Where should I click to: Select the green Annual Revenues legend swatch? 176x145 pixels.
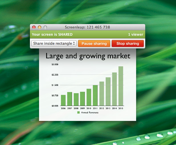click(x=79, y=112)
